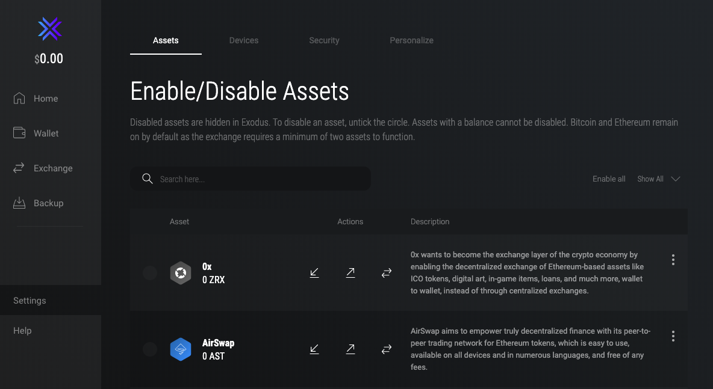This screenshot has width=713, height=389.
Task: Click the $0.00 portfolio balance
Action: coord(49,58)
